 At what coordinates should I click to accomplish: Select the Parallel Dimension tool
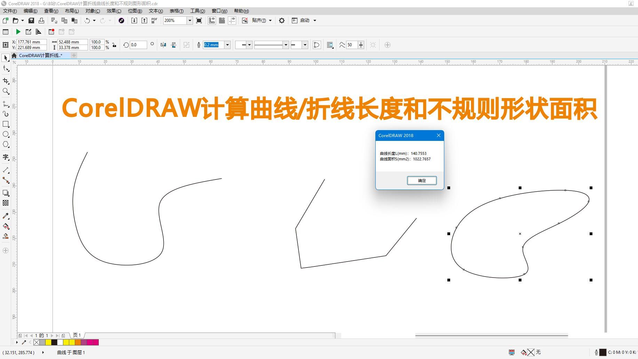[x=6, y=170]
